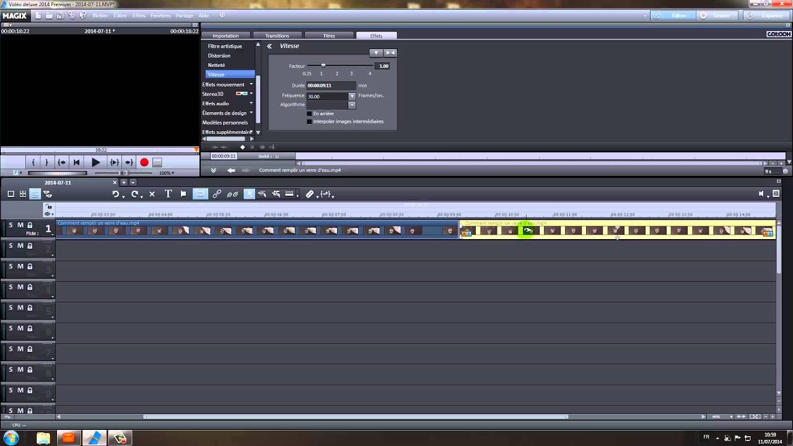Open the Éditer menu
The width and height of the screenshot is (793, 446).
click(x=120, y=15)
